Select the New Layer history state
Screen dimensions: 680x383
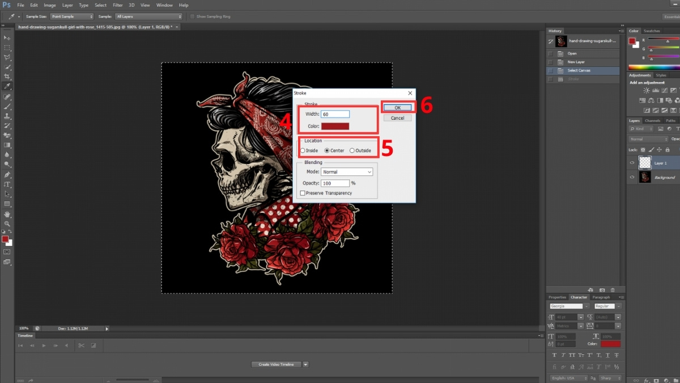(584, 62)
